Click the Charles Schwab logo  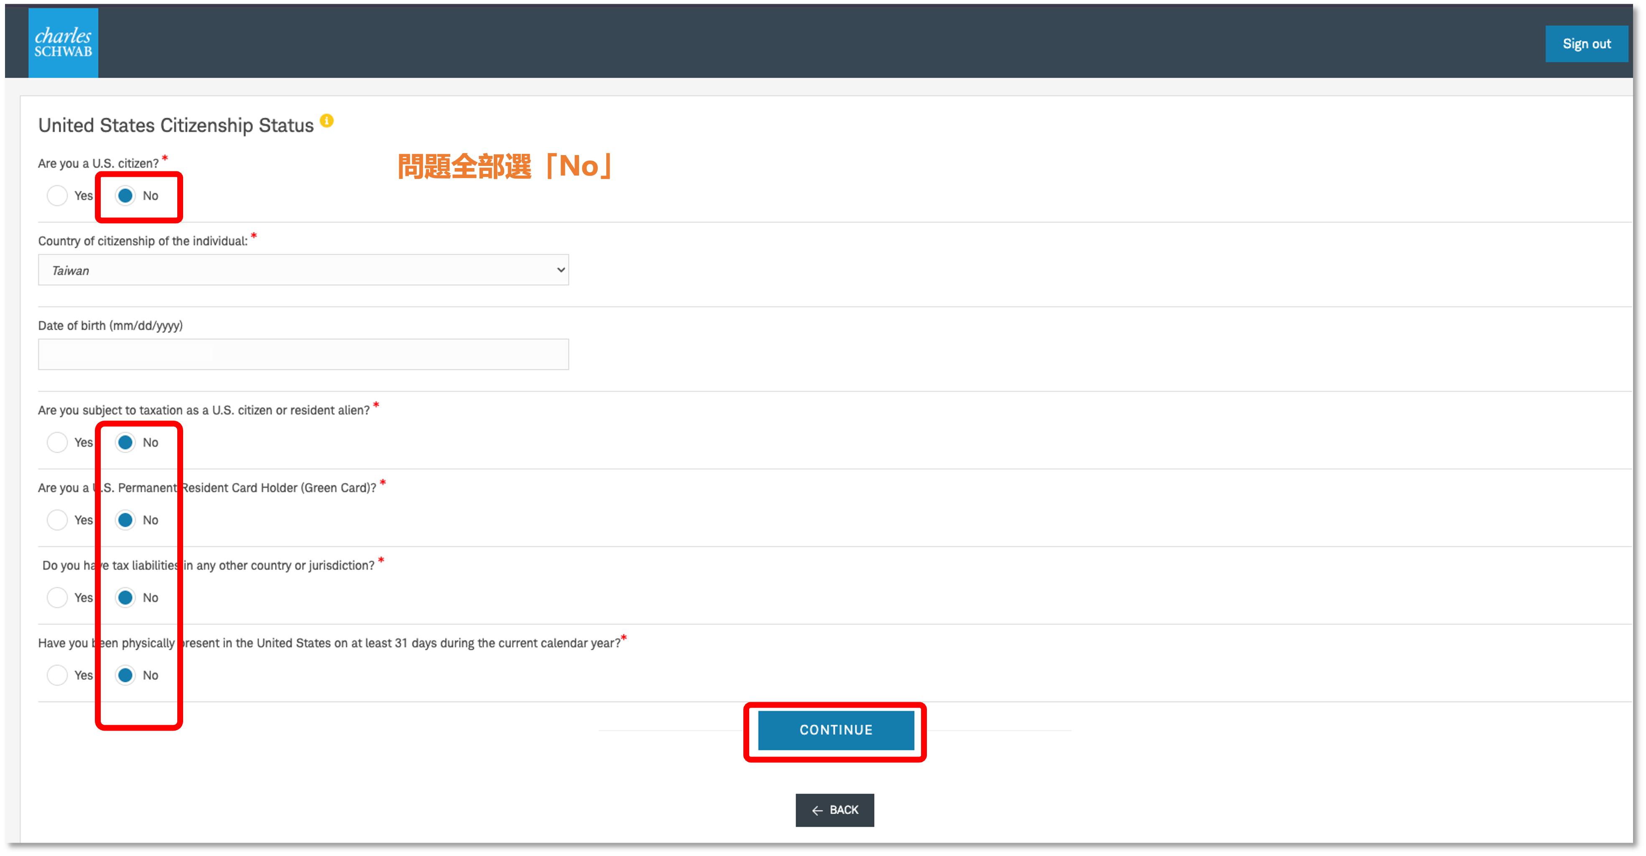point(63,43)
